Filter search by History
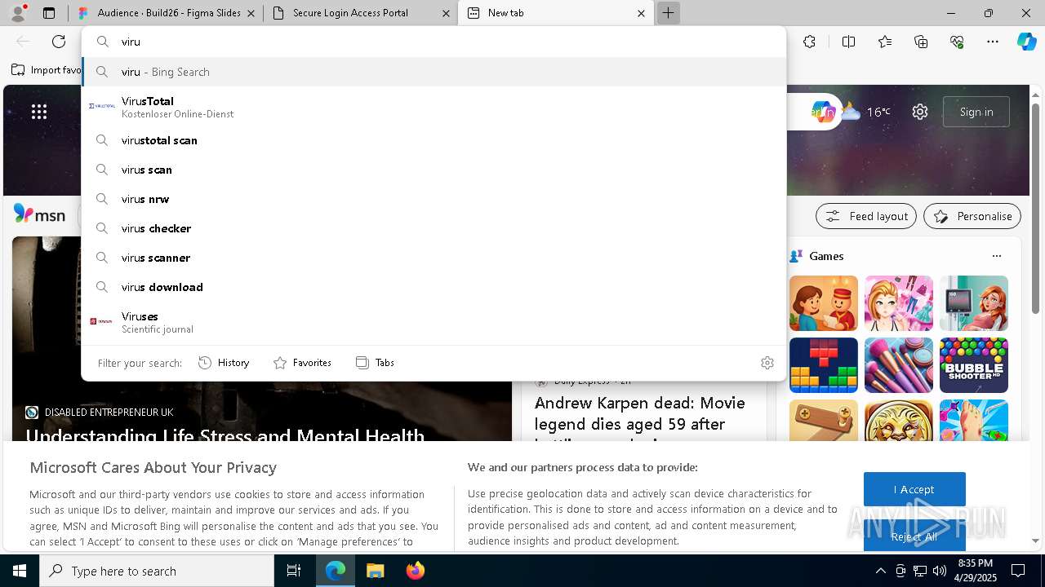 click(224, 363)
